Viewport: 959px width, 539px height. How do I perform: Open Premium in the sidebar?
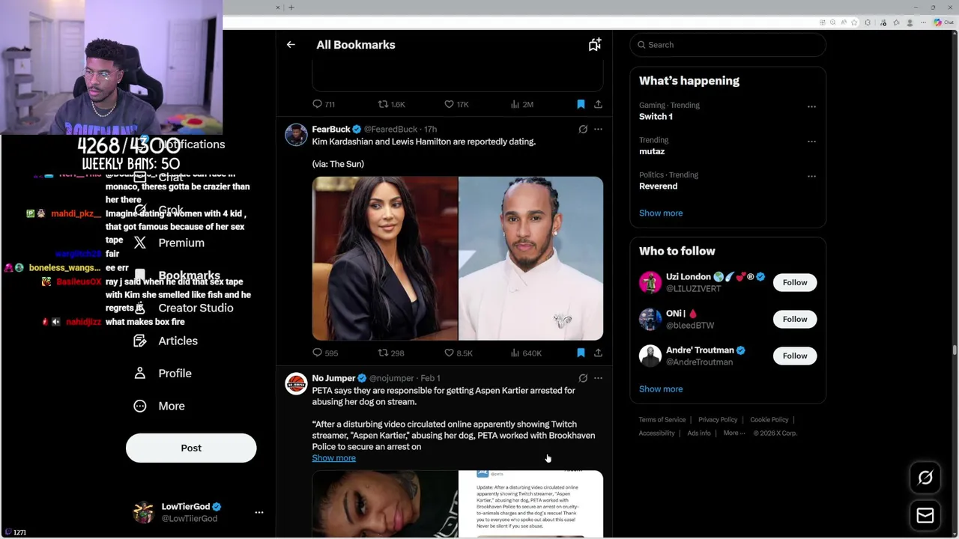pos(169,243)
